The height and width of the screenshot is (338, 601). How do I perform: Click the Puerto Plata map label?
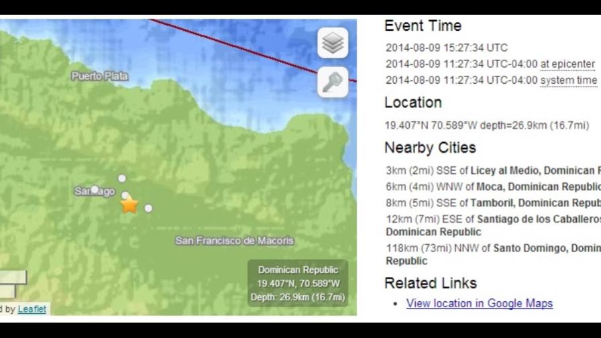tap(100, 76)
